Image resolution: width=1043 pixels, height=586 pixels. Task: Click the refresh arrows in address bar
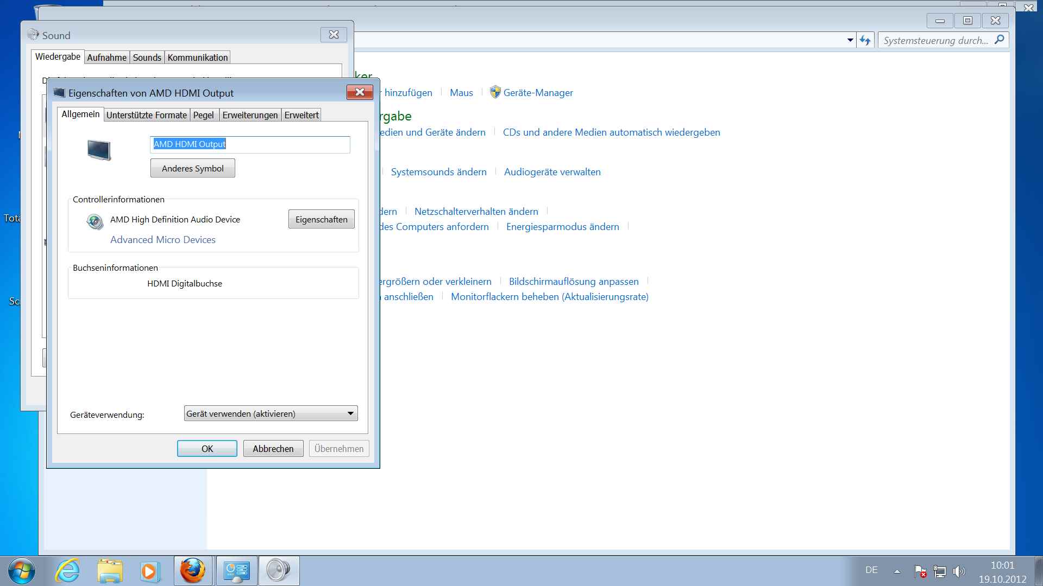[x=865, y=40]
